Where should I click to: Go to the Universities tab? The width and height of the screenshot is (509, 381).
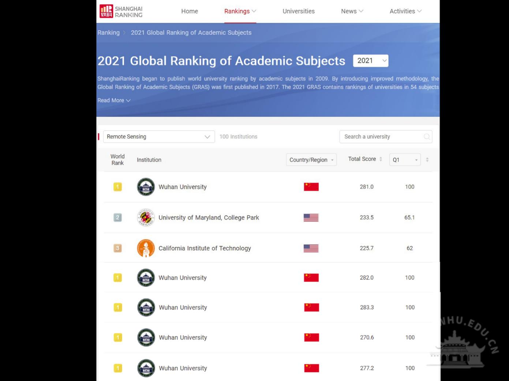coord(298,11)
